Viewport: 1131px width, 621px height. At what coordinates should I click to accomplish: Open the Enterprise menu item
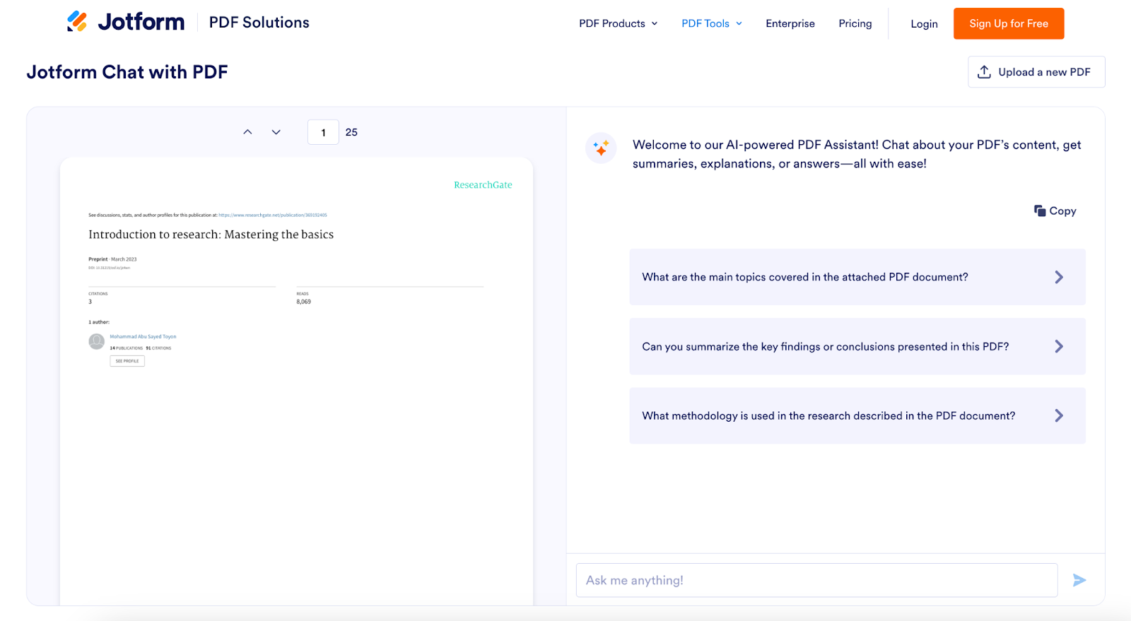pyautogui.click(x=790, y=23)
